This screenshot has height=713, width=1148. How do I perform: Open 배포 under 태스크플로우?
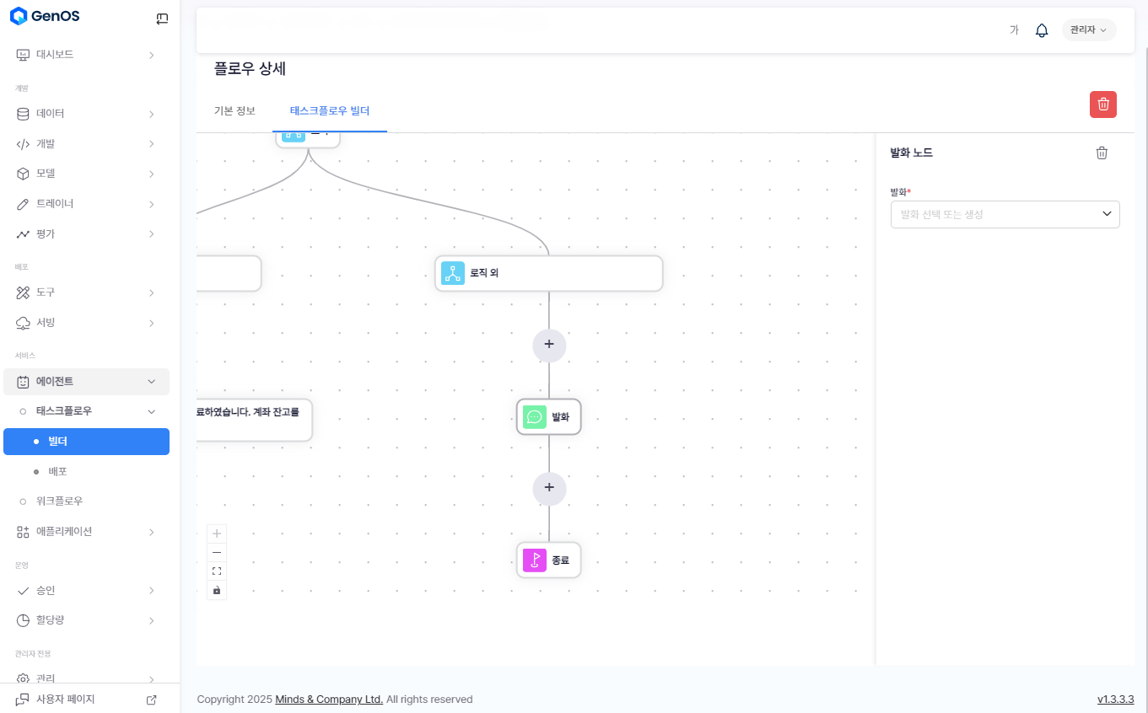point(57,471)
